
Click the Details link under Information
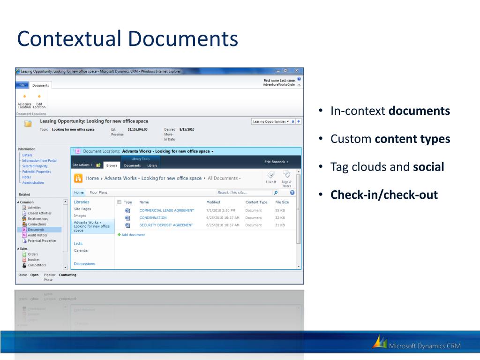tap(27, 155)
